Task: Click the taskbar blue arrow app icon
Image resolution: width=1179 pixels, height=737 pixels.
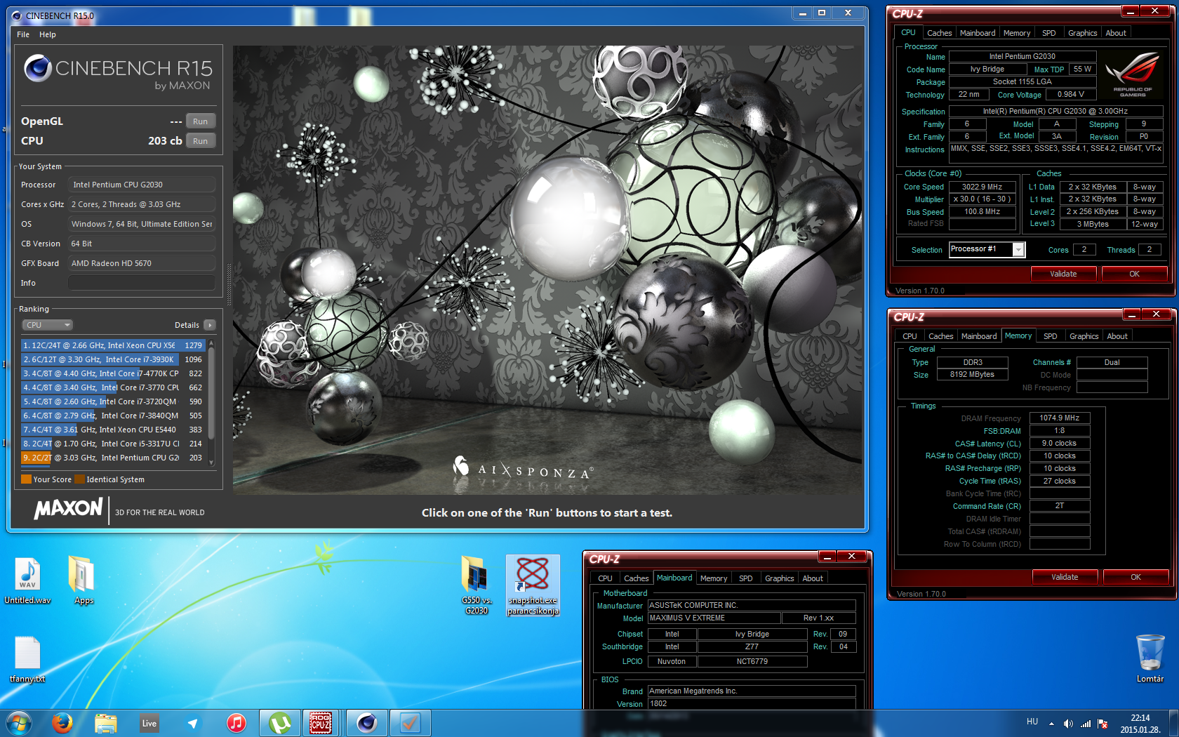Action: [192, 723]
